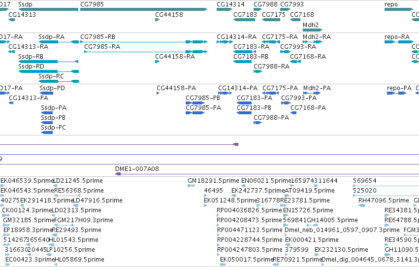Select the CG7175 gene label
The image size is (419, 267).
[274, 14]
